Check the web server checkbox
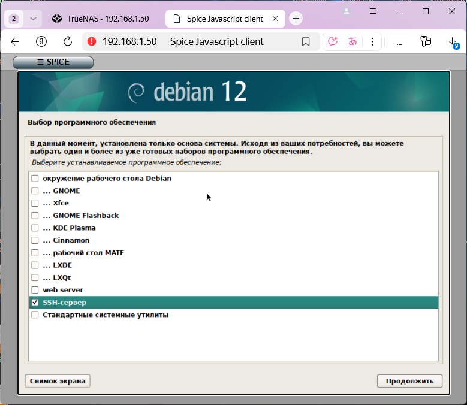Viewport: 467px width, 405px height. coord(35,290)
